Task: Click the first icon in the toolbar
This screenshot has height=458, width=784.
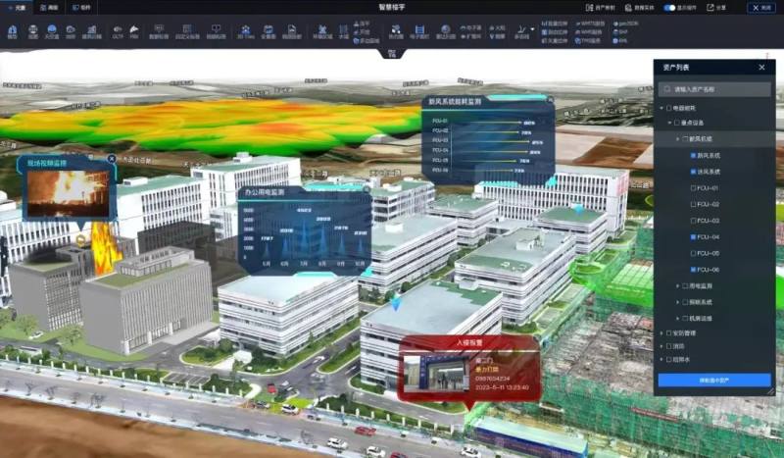Action: (x=13, y=31)
